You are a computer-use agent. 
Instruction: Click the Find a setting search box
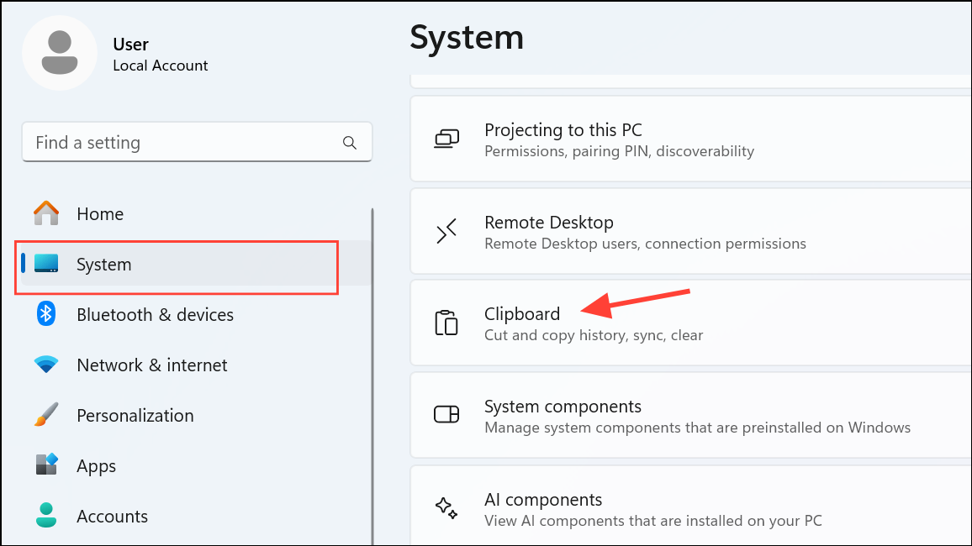(x=185, y=144)
